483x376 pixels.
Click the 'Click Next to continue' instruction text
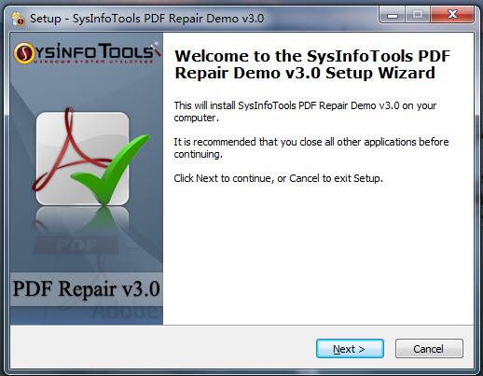click(x=278, y=178)
